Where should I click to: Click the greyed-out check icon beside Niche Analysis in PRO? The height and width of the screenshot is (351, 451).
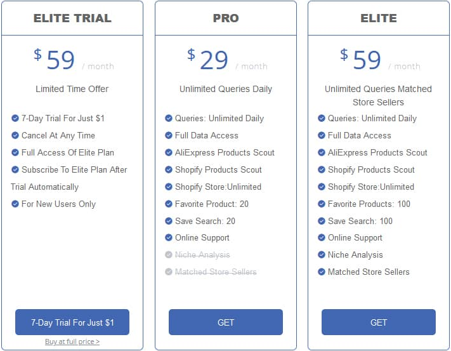coord(169,255)
